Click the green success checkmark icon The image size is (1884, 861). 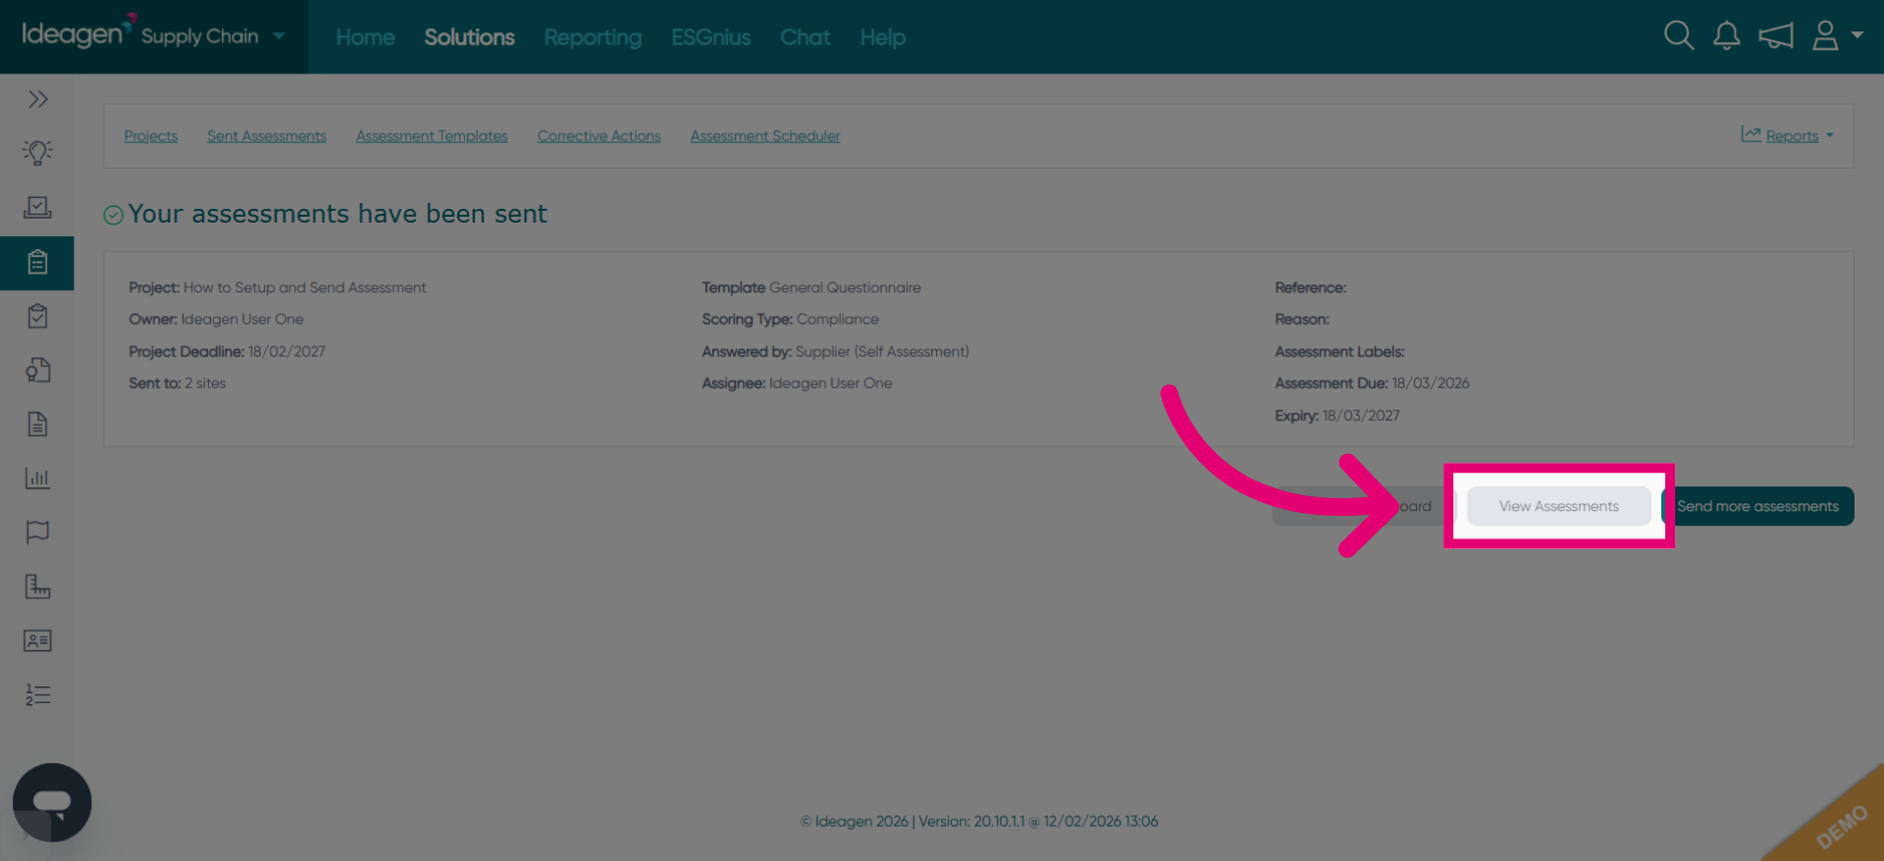pyautogui.click(x=114, y=215)
